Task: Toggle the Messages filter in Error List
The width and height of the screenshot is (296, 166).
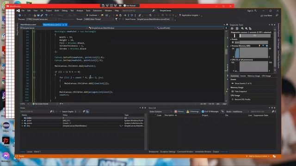Action: click(x=210, y=112)
